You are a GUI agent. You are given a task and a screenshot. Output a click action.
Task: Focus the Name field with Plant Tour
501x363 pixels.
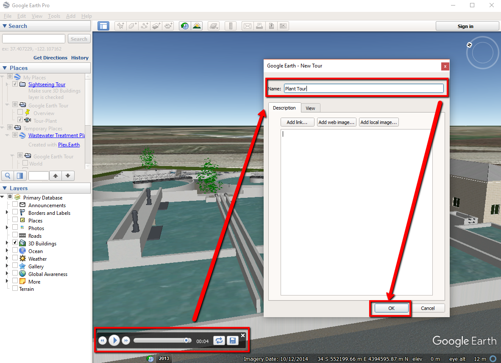[x=364, y=89]
